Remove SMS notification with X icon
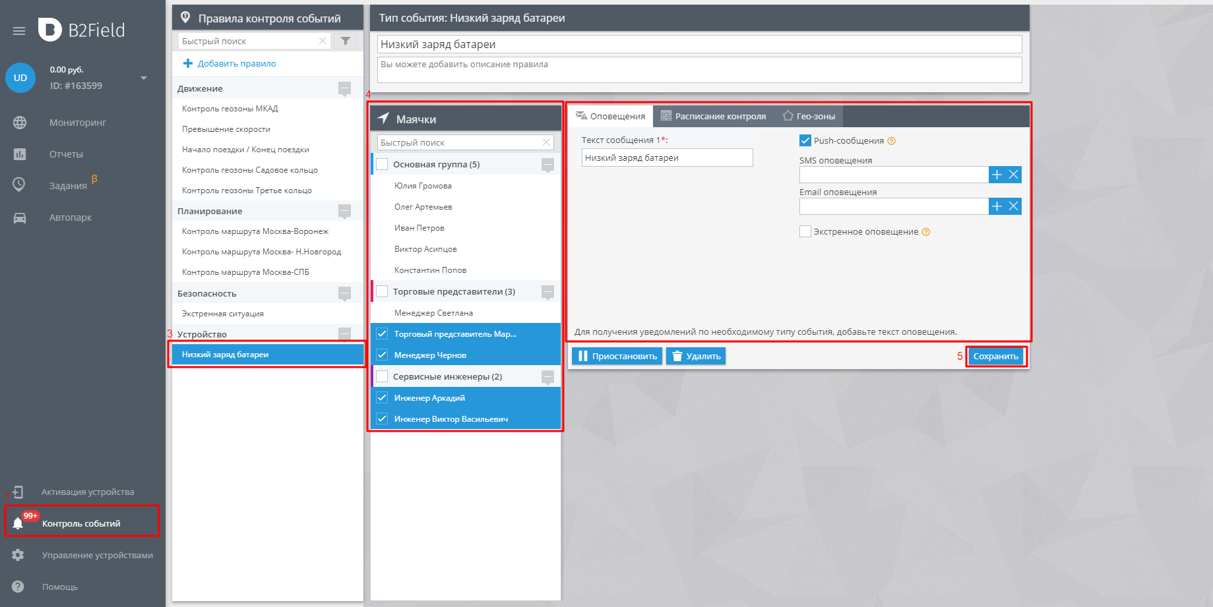The width and height of the screenshot is (1213, 607). click(1014, 175)
